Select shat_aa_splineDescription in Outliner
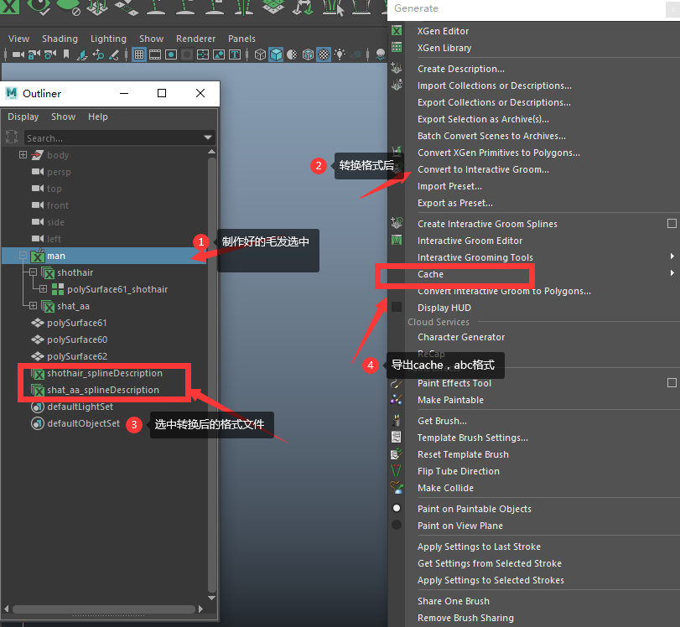 click(x=103, y=391)
